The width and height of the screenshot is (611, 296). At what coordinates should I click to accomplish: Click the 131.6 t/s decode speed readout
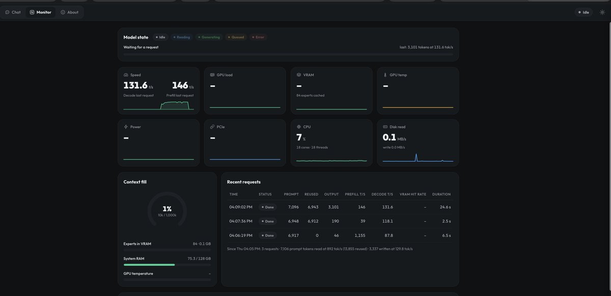coord(138,85)
